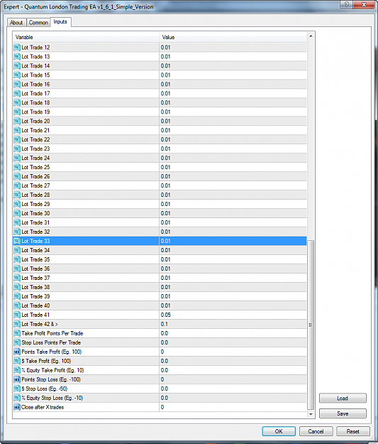
Task: Select the Lot Trade 34 row
Action: tap(160, 250)
